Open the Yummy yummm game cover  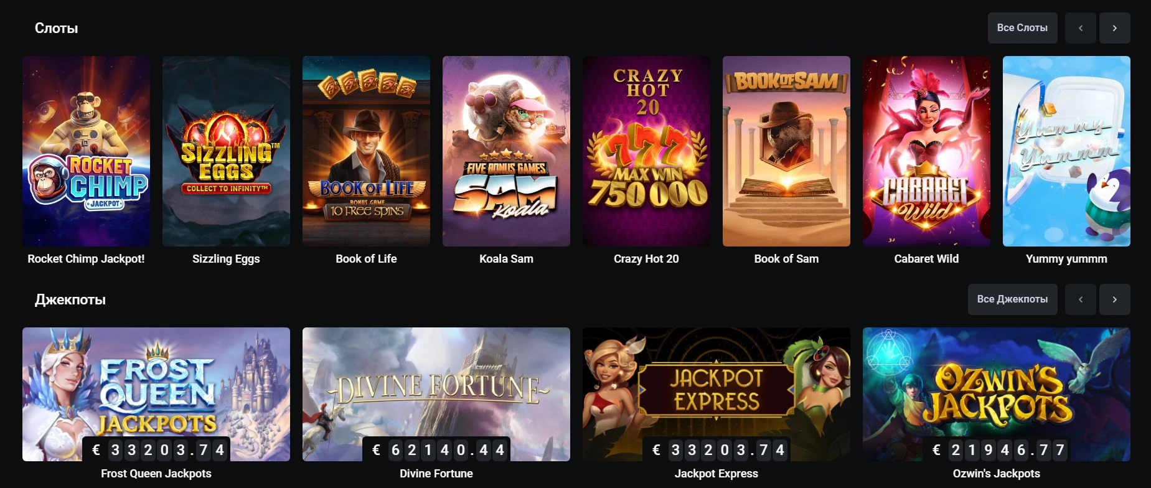tap(1066, 151)
